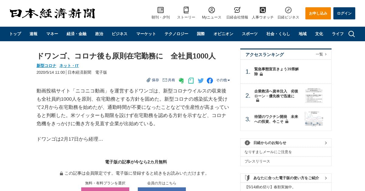Screen dimensions: 365x191
Task: Click the 日経からのお知らせ info icon
Action: click(247, 143)
